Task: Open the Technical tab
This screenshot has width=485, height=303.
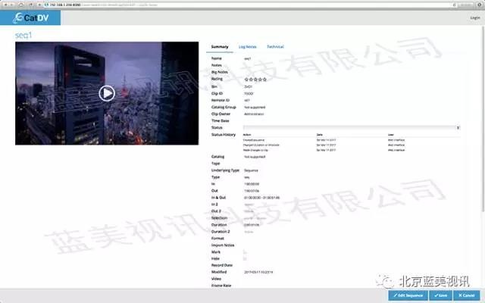Action: click(x=275, y=47)
